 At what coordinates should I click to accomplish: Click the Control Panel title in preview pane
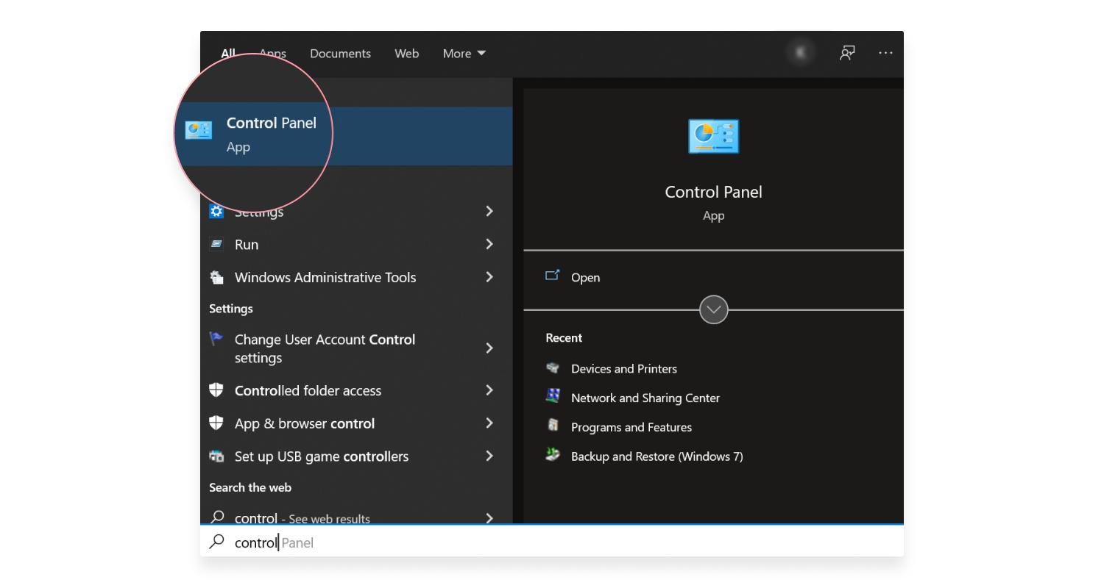point(713,192)
